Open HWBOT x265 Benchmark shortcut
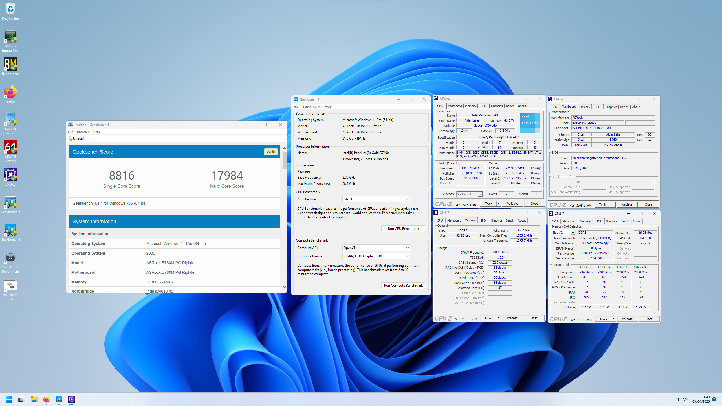Image resolution: width=722 pixels, height=406 pixels. tap(10, 262)
